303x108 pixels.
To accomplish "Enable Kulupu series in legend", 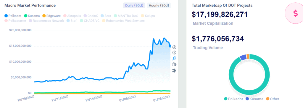I will [x=148, y=16].
